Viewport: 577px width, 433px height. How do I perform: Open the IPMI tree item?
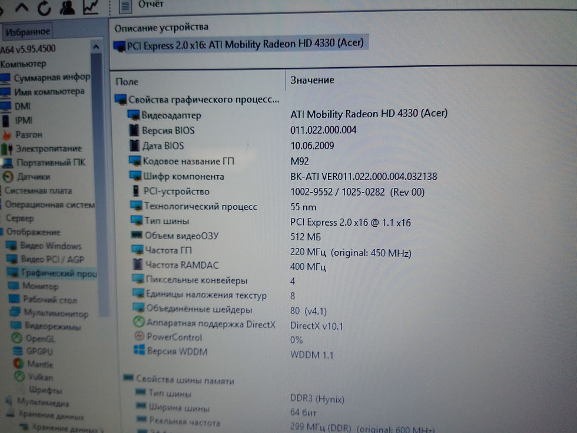[17, 120]
